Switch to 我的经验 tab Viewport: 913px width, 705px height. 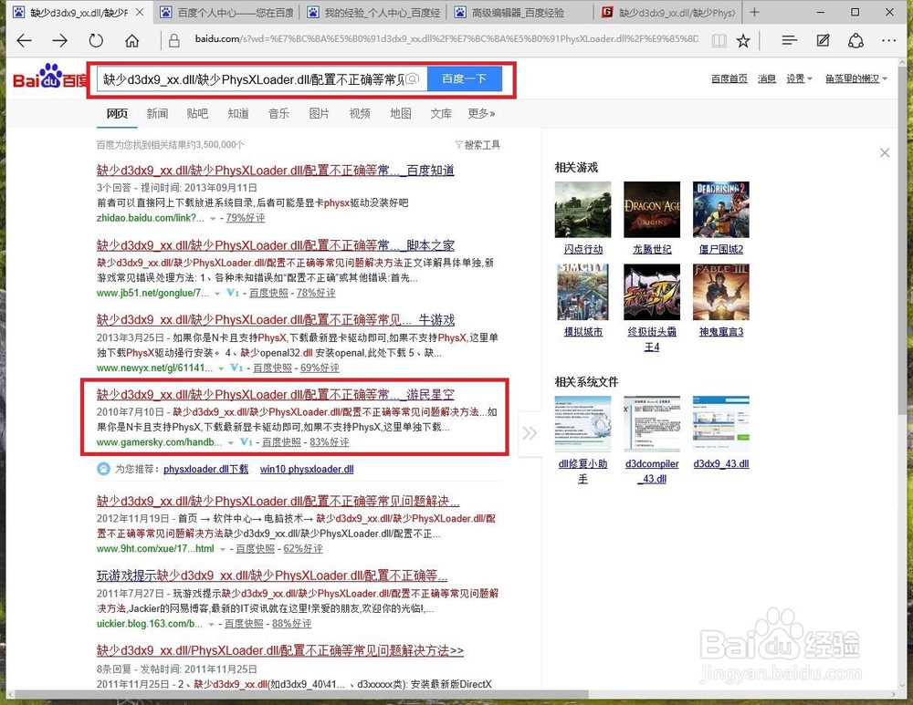pos(375,12)
